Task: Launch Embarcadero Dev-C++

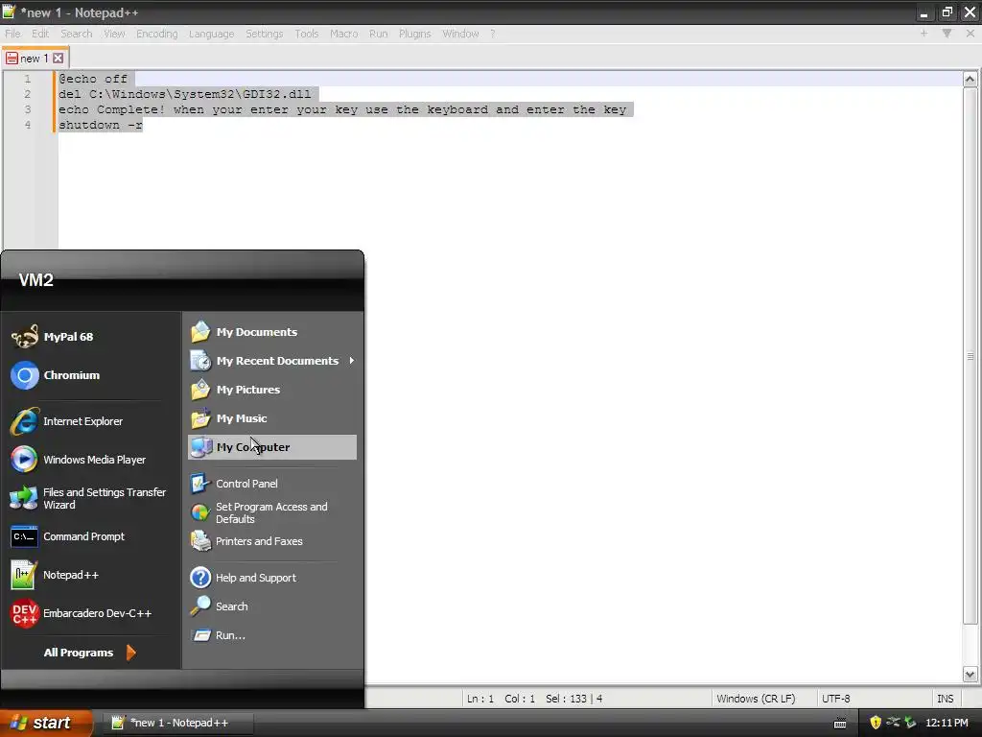Action: click(x=81, y=613)
